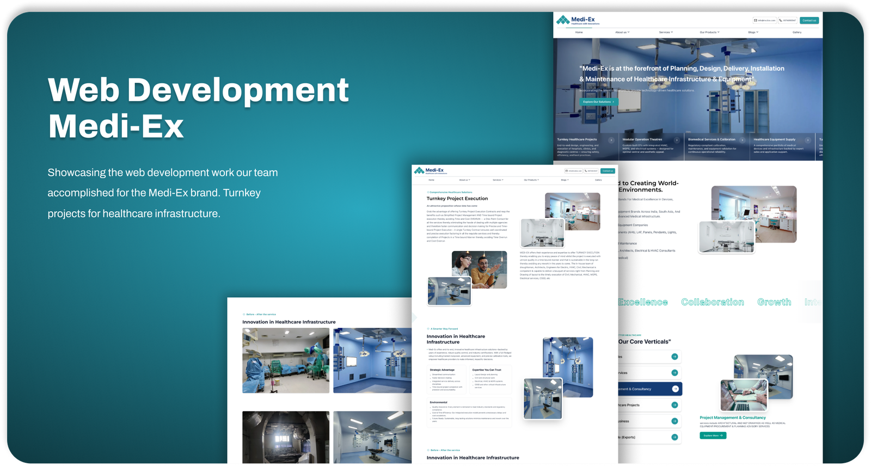Click the Explore More button
Viewport: 871px width, 466px height.
[x=713, y=436]
